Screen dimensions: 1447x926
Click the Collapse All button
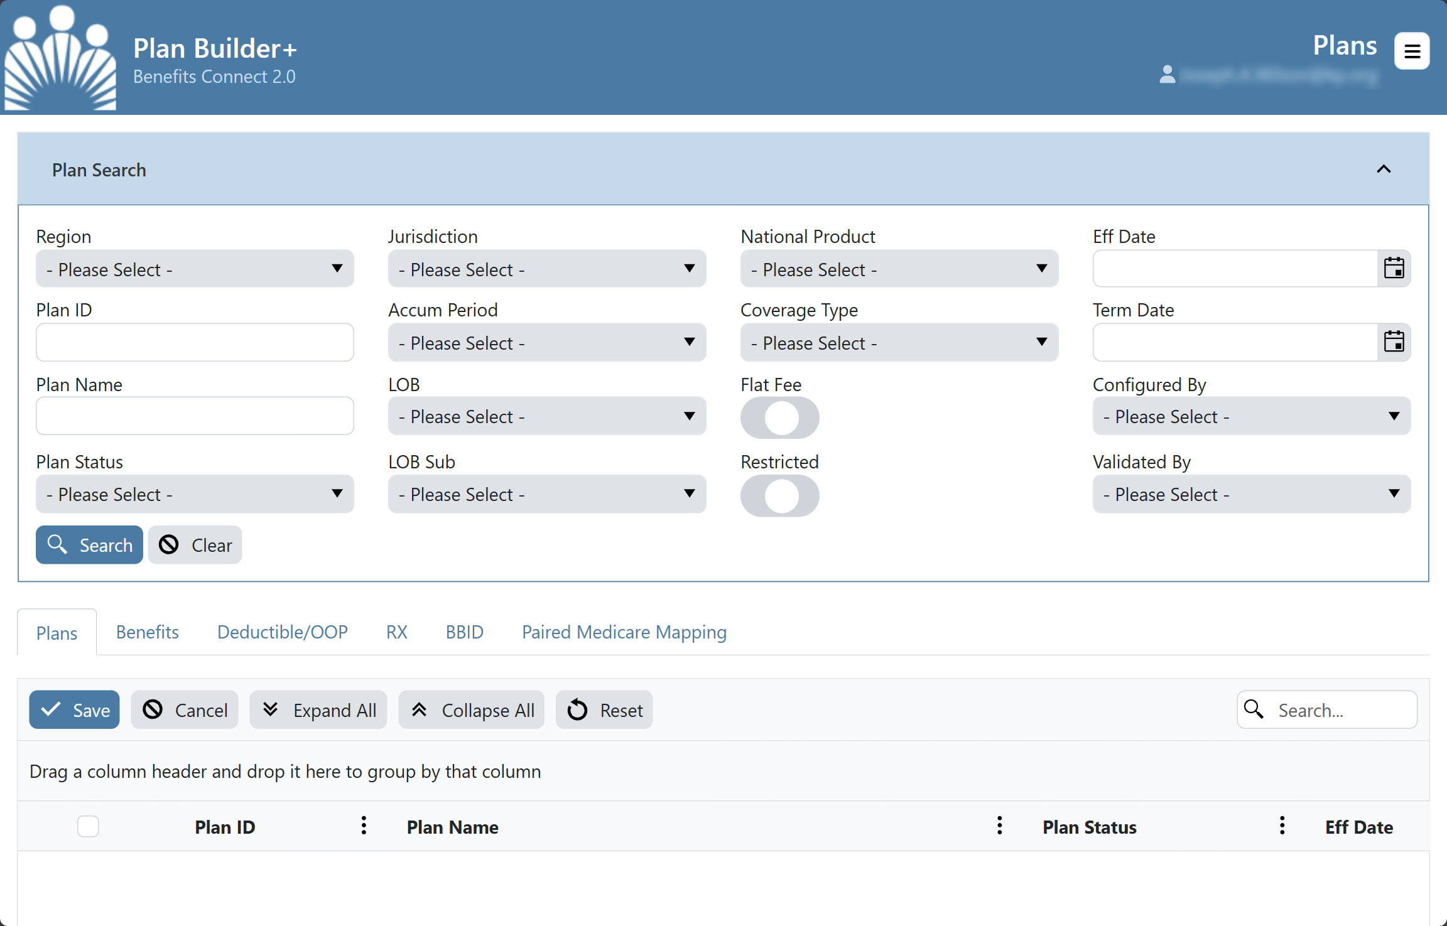(x=472, y=709)
